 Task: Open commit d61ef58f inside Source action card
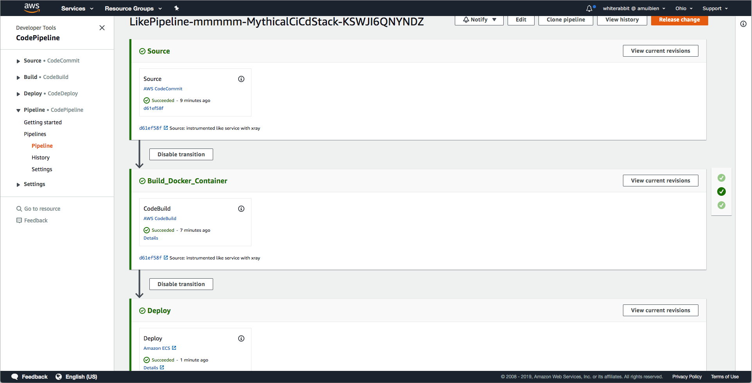[x=153, y=108]
